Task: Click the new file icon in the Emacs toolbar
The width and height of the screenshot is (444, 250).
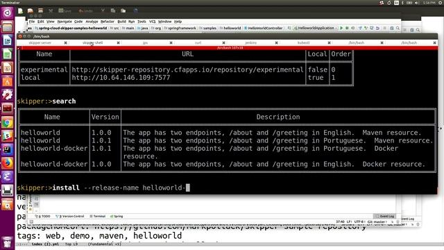Action: coord(20,11)
